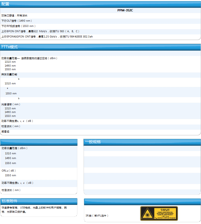Click the 突发测量功能 row label
Screen dimensions: 201x224
(x=9, y=74)
